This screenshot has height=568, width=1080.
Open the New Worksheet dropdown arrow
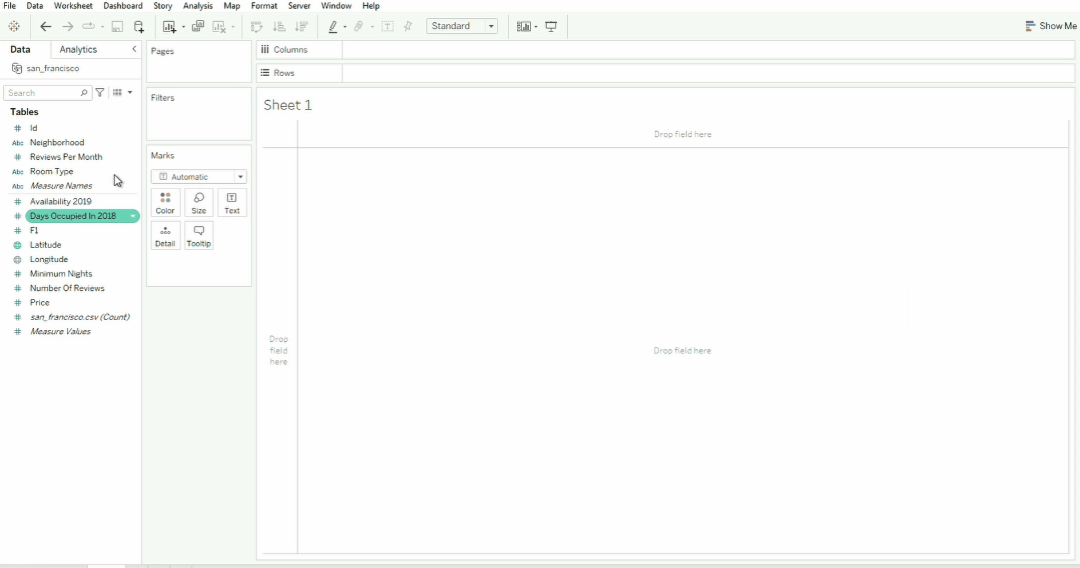(x=183, y=27)
